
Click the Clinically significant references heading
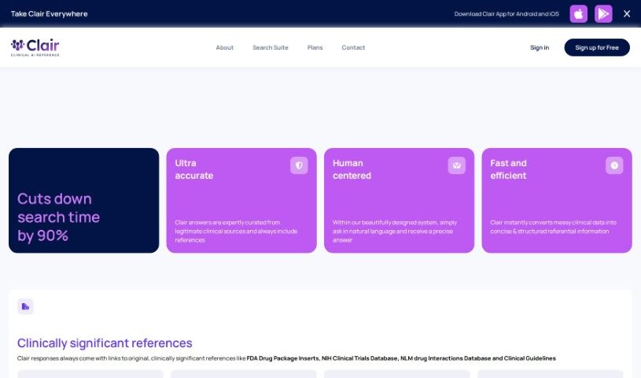[105, 343]
